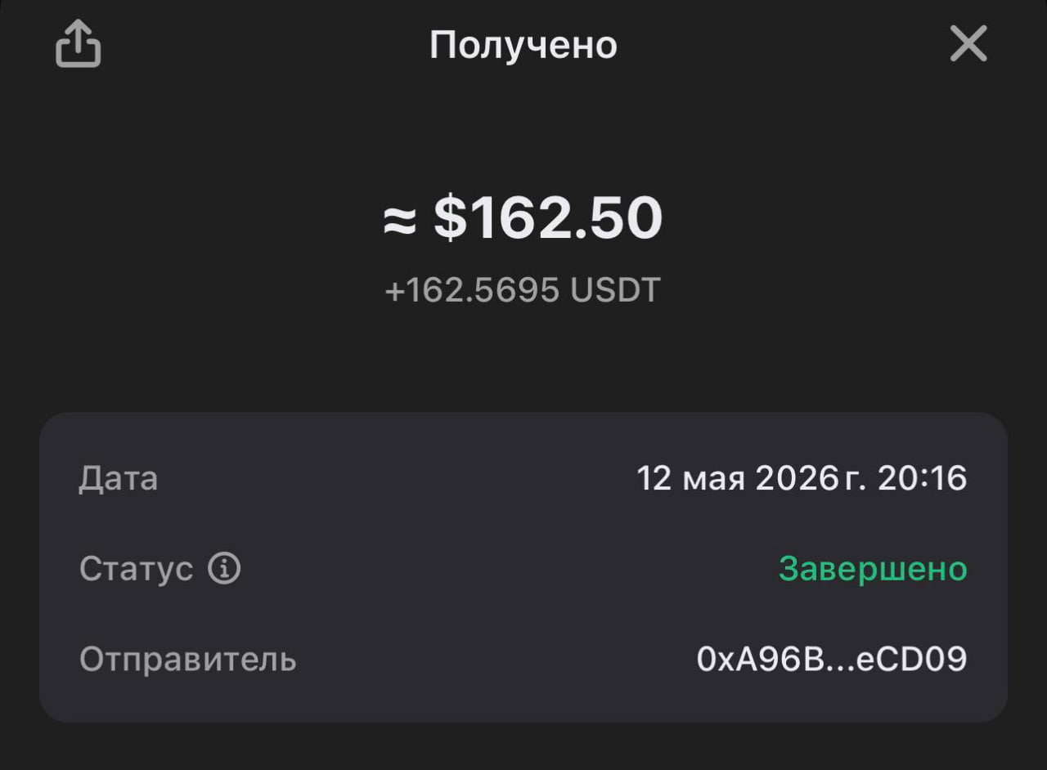Select the Отправитель field label
This screenshot has height=770, width=1047.
click(188, 659)
